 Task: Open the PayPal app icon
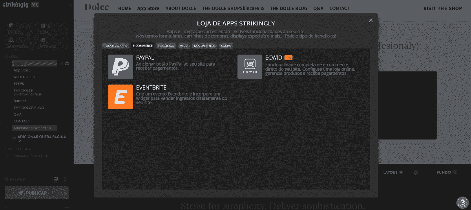point(120,67)
